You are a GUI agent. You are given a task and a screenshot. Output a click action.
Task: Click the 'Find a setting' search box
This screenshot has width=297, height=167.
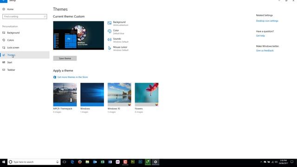click(x=25, y=17)
